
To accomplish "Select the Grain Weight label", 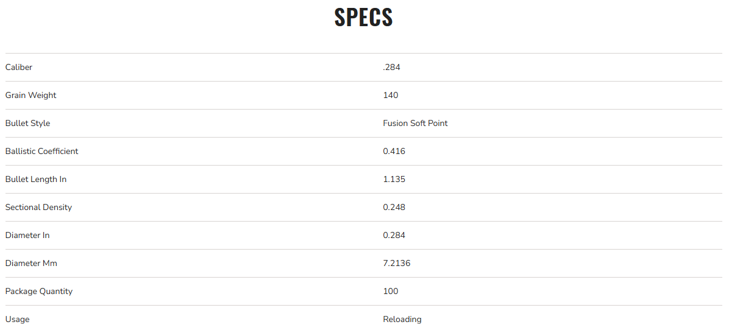I will [30, 95].
